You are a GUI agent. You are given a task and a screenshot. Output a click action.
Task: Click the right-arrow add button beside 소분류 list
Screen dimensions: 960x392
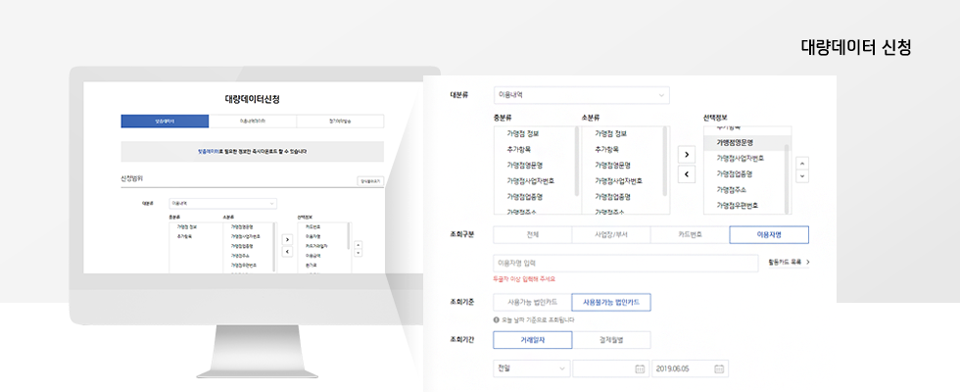687,154
